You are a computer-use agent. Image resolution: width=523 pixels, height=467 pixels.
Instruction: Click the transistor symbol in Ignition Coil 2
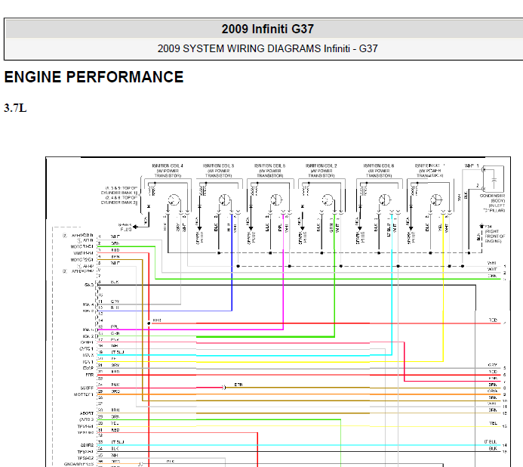tap(328, 200)
